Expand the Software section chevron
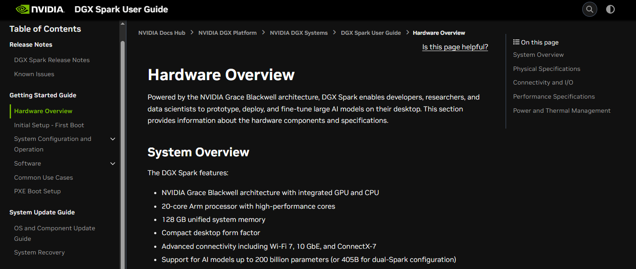 coord(113,164)
